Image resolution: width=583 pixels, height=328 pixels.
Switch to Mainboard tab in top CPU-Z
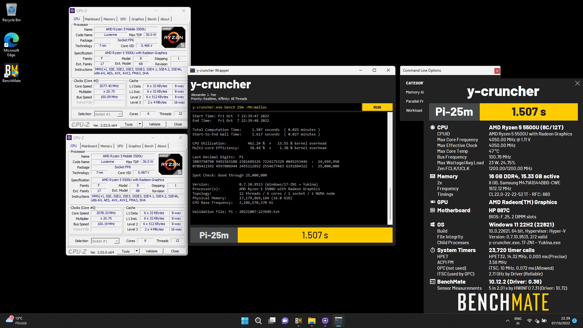(92, 19)
